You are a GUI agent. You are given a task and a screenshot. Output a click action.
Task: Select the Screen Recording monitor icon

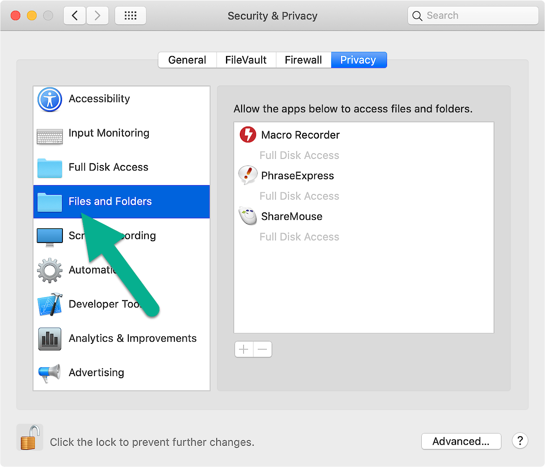coord(50,237)
